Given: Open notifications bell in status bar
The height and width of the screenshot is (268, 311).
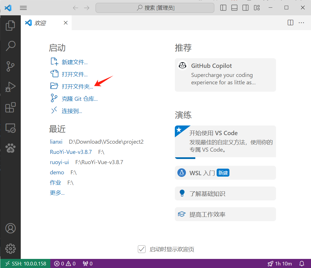Looking at the screenshot, I should pos(302,264).
